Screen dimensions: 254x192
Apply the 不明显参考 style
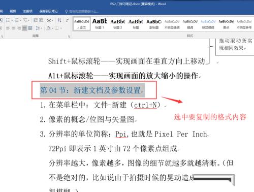[244, 24]
